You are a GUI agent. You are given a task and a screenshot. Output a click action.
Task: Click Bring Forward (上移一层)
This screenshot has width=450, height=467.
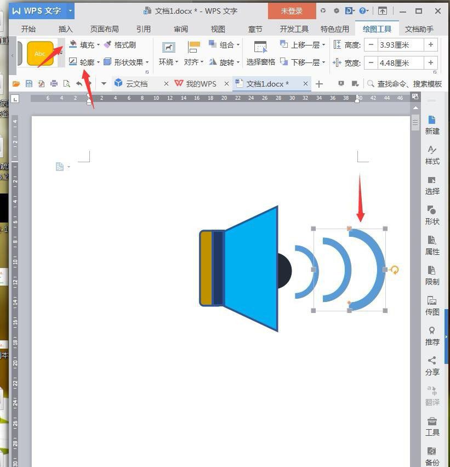pos(300,45)
